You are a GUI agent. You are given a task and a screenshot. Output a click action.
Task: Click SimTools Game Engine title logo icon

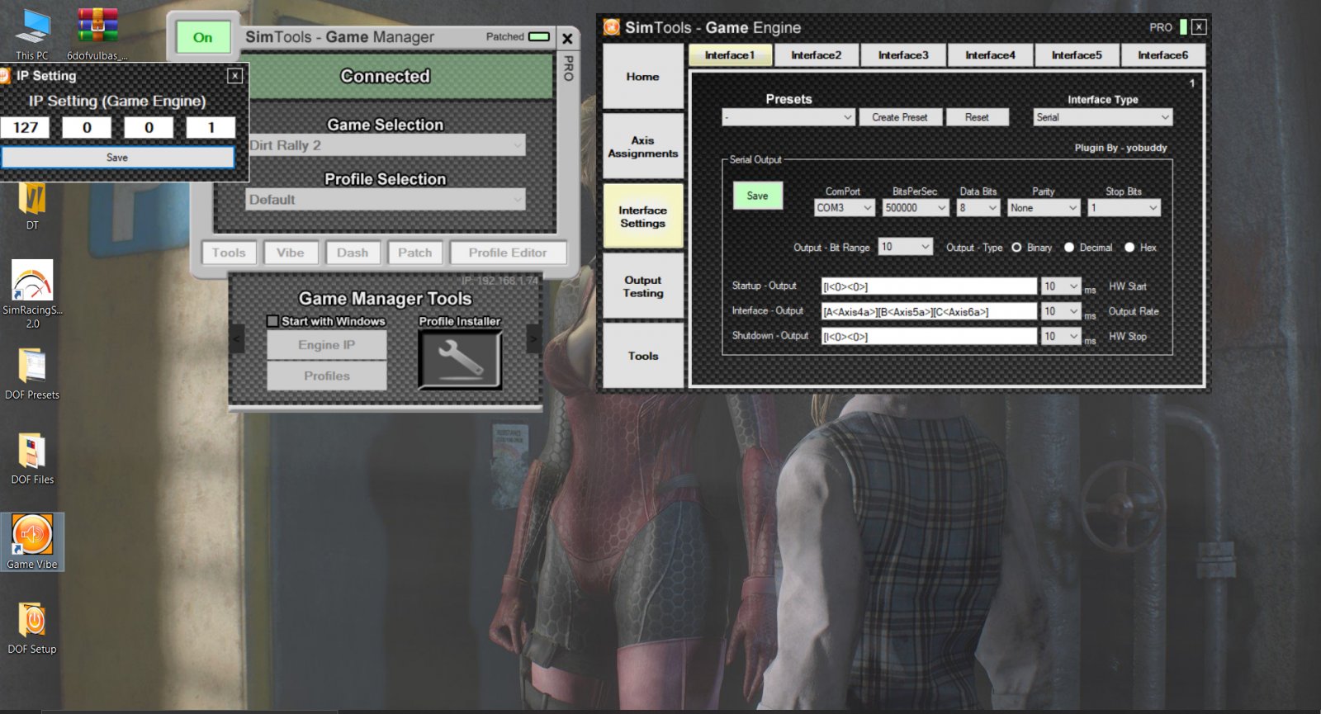[x=611, y=27]
